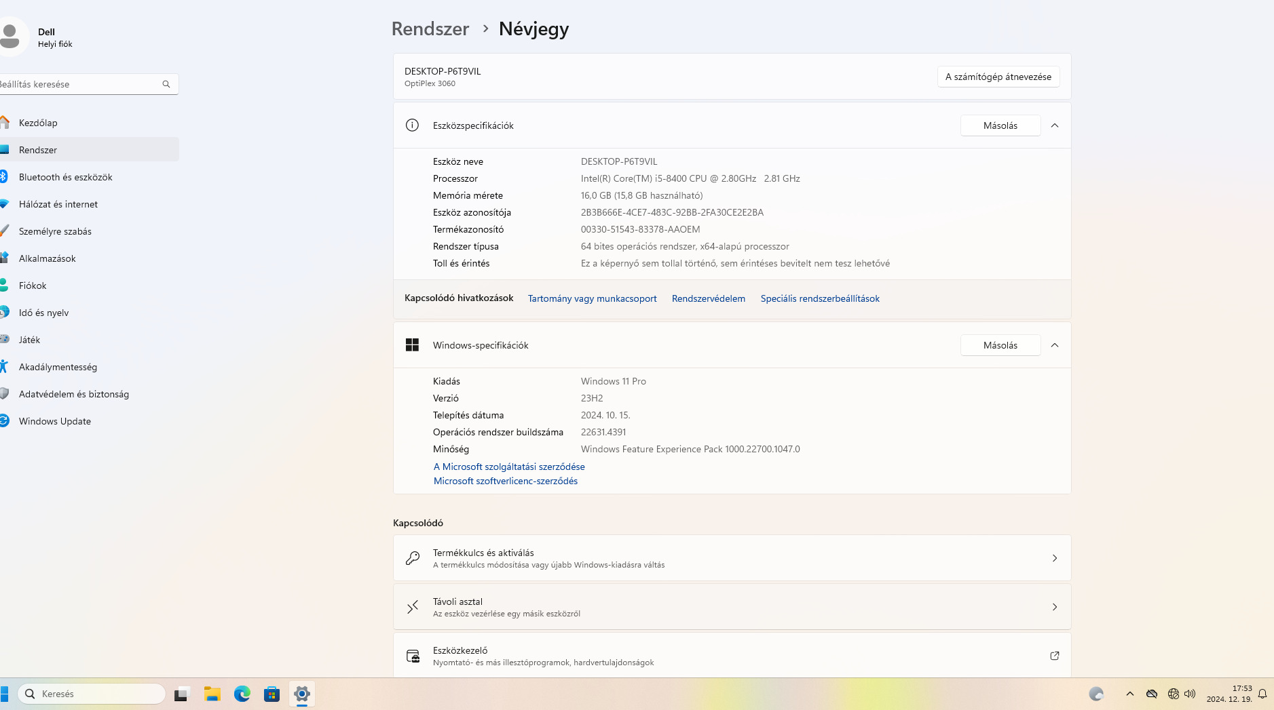The image size is (1274, 710).
Task: Click the device ID value 2B3B666E-4CE7
Action: [672, 212]
